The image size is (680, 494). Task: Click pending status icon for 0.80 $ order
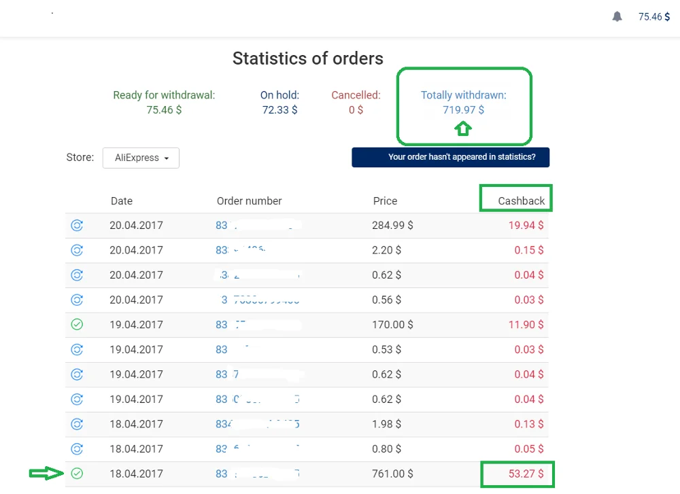tap(77, 448)
